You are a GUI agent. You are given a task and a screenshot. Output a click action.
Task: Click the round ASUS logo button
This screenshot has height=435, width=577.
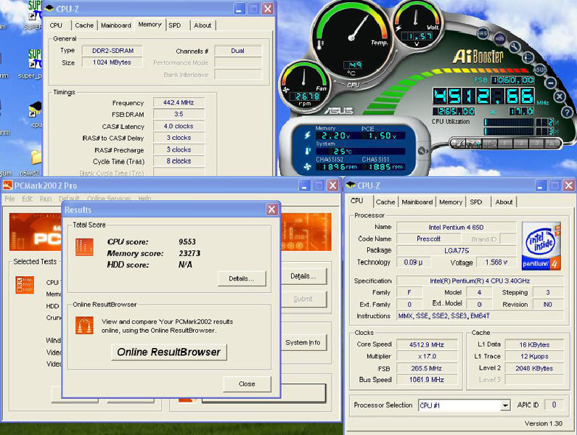click(539, 69)
